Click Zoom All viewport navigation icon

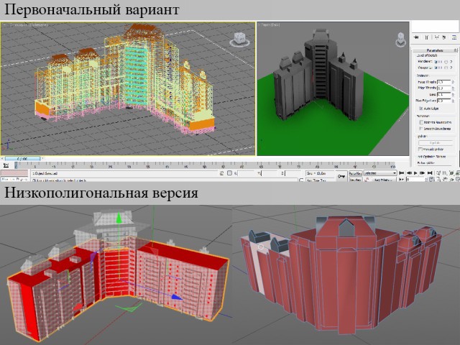click(445, 173)
